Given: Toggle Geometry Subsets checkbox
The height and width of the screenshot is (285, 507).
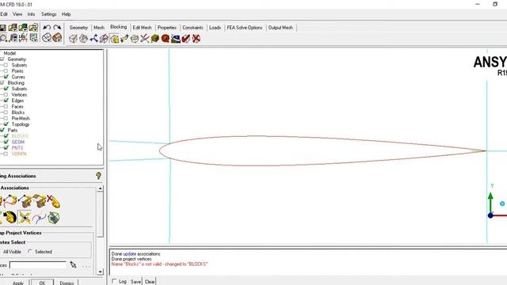Looking at the screenshot, I should (6, 65).
